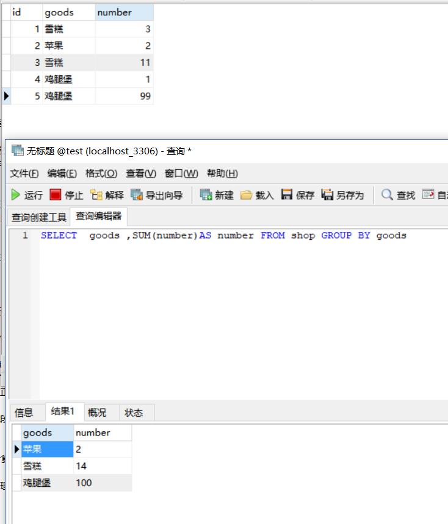Click the green Run (运行) icon
Viewport: 448px width, 524px height.
16,195
